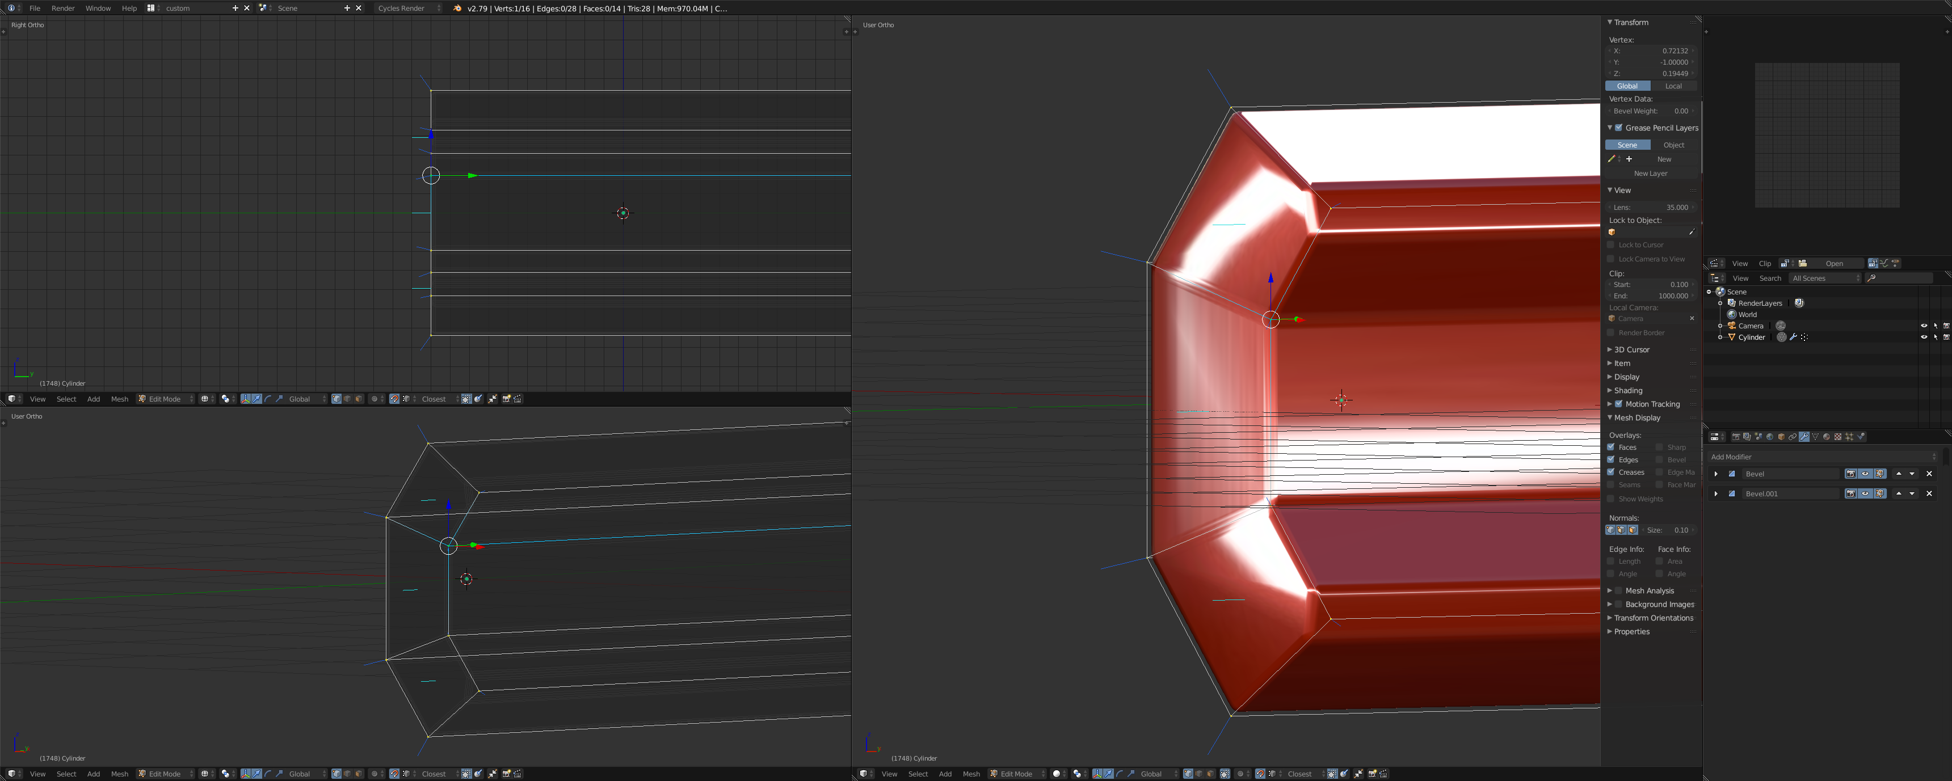1952x781 pixels.
Task: Move Bevel modifier down in stack
Action: 1912,474
